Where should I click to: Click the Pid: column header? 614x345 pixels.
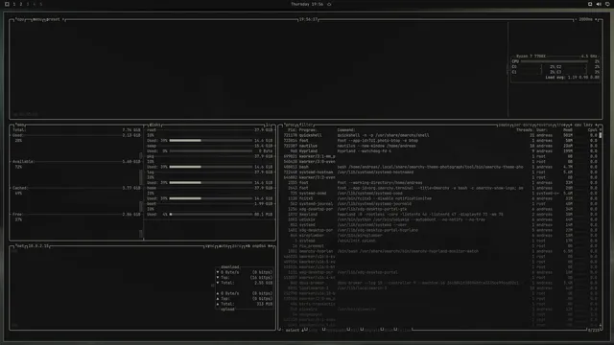pyautogui.click(x=292, y=130)
